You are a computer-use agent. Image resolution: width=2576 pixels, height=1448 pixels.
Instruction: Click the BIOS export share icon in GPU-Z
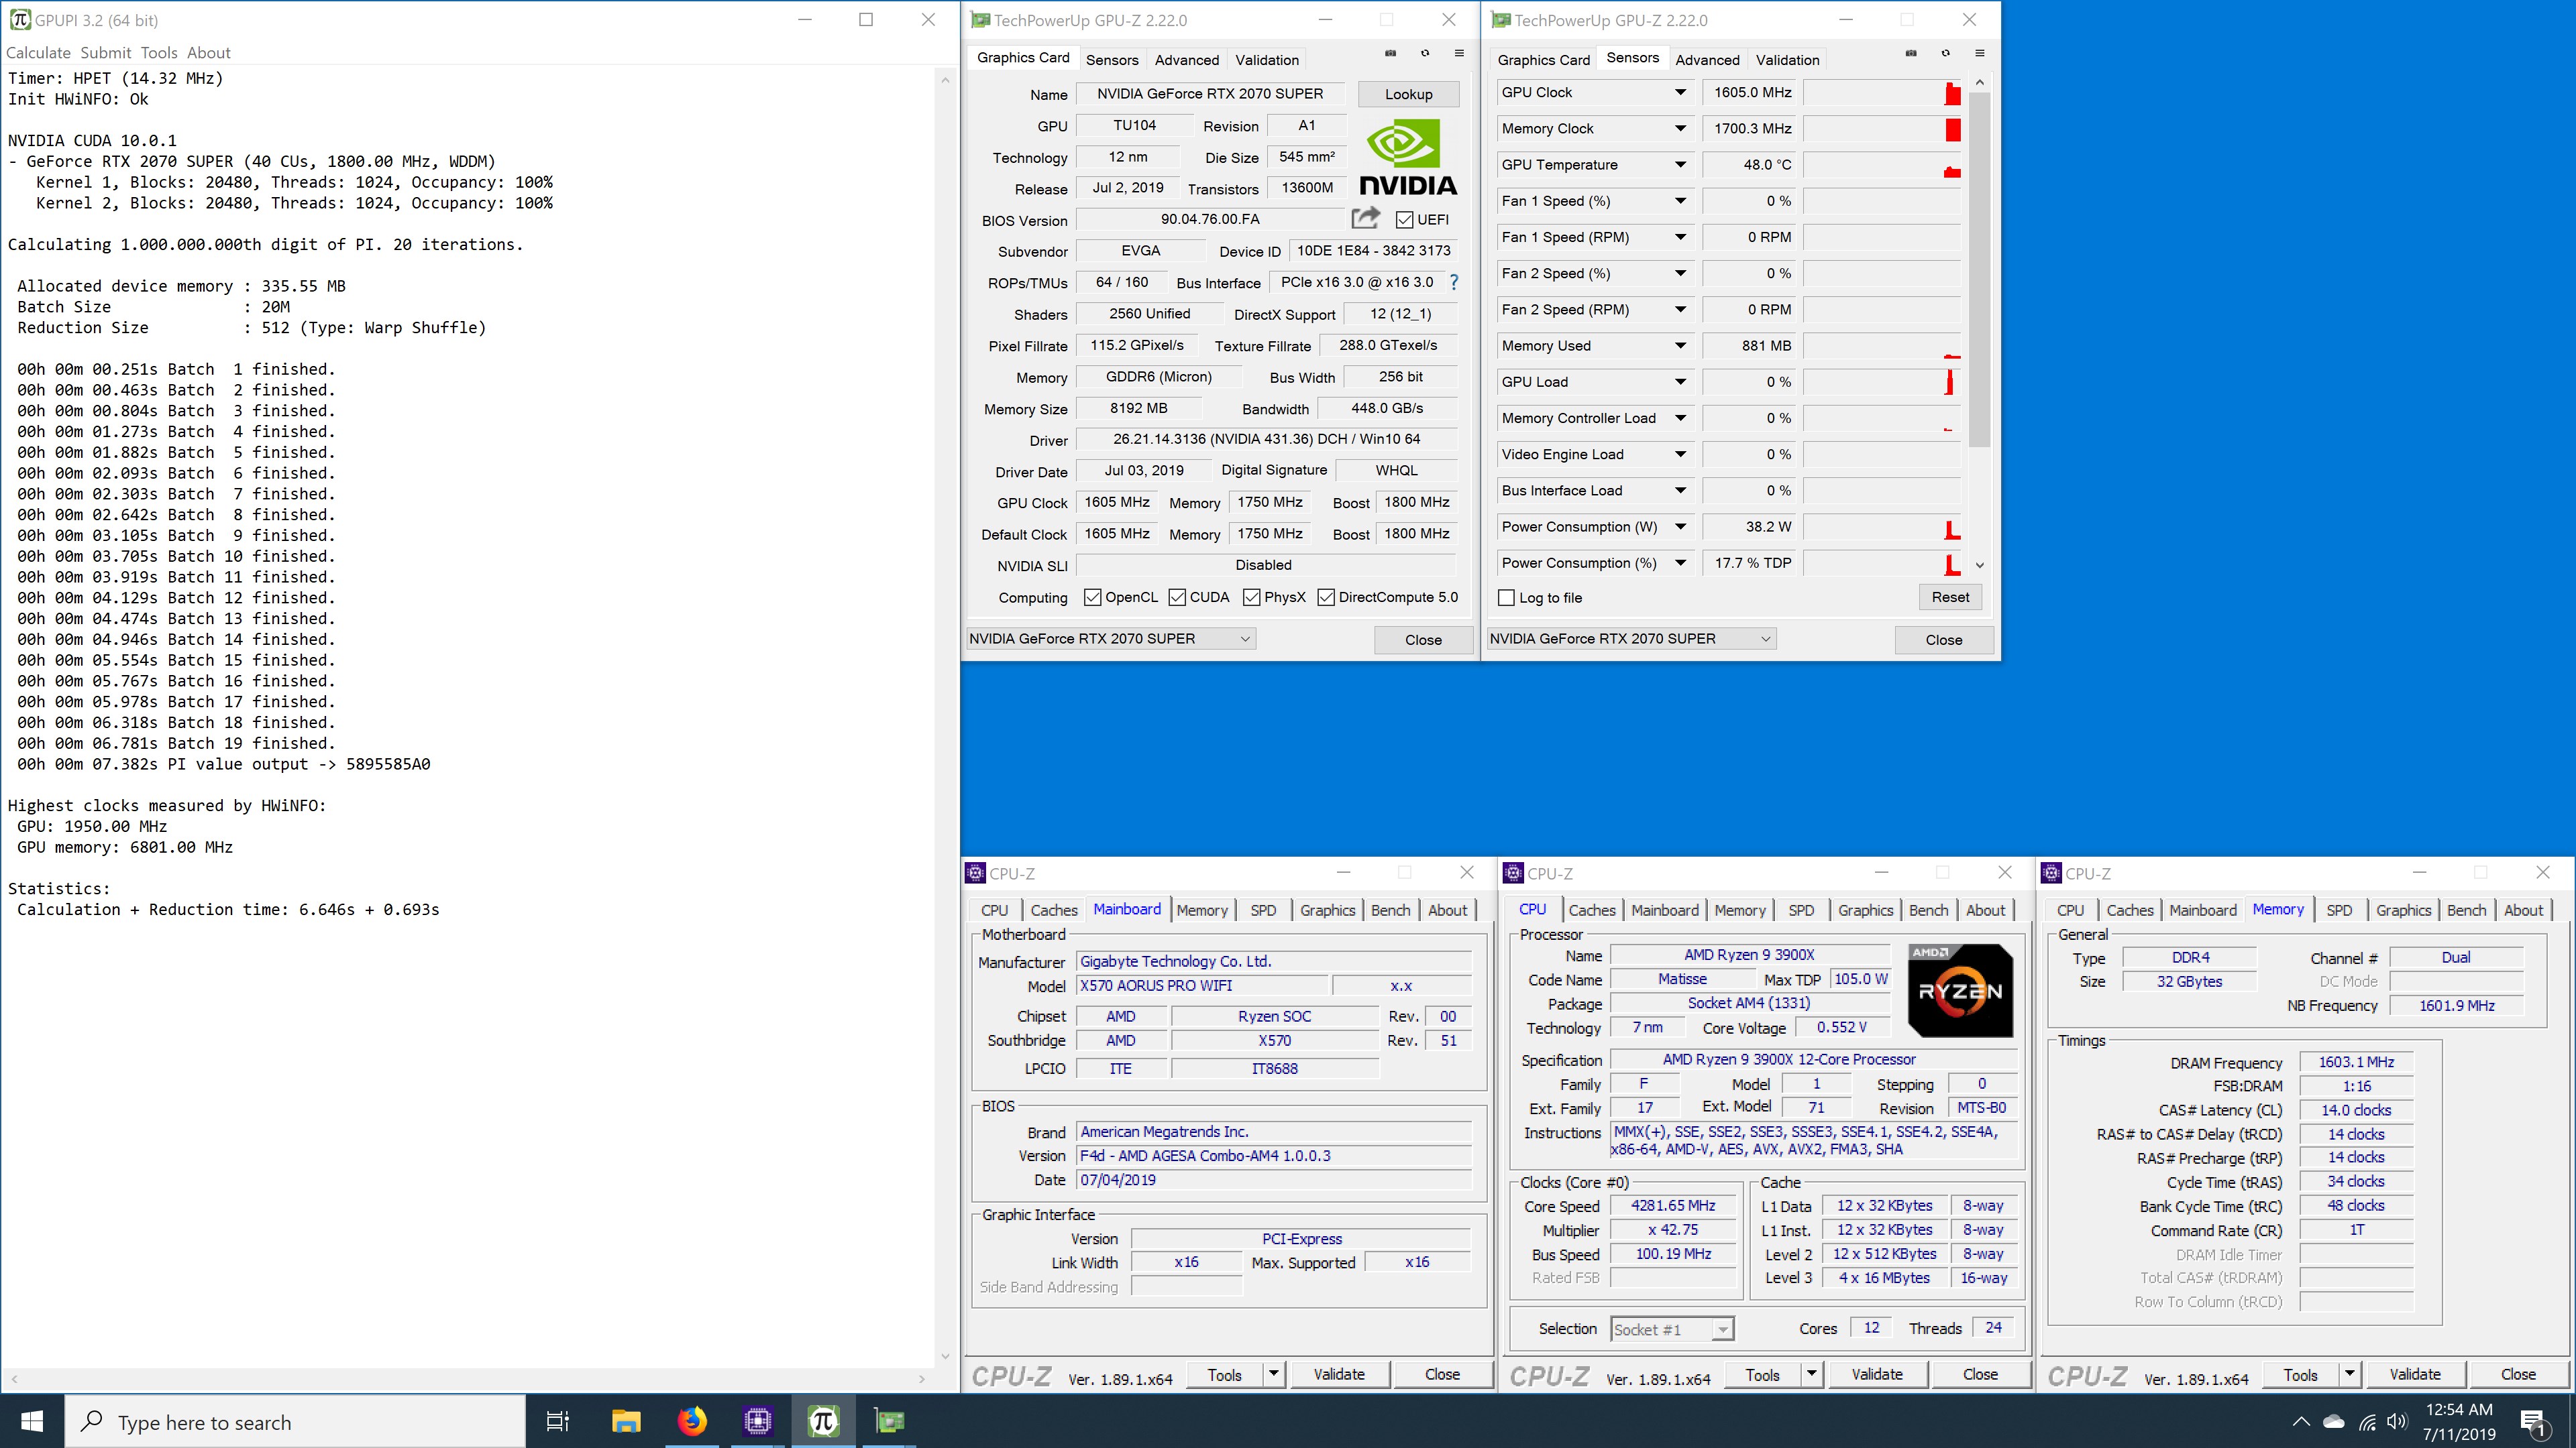tap(1366, 218)
